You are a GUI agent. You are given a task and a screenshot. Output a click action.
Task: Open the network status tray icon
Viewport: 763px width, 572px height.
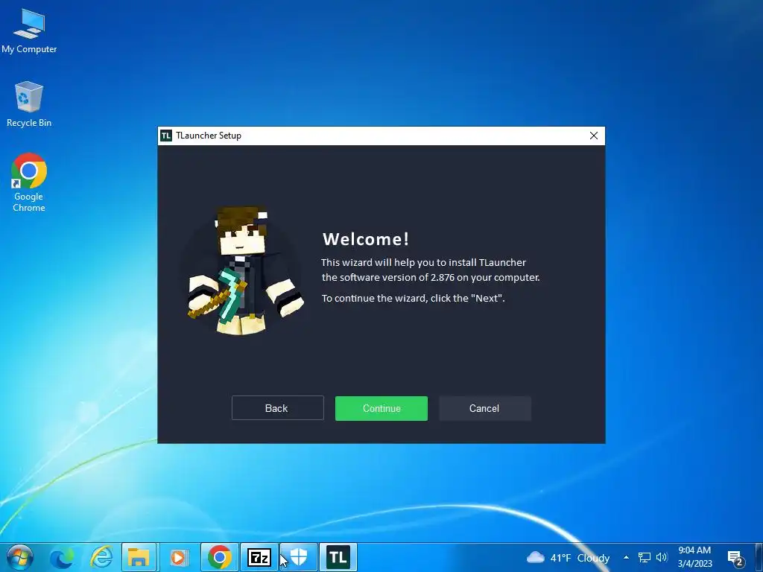[x=645, y=557]
